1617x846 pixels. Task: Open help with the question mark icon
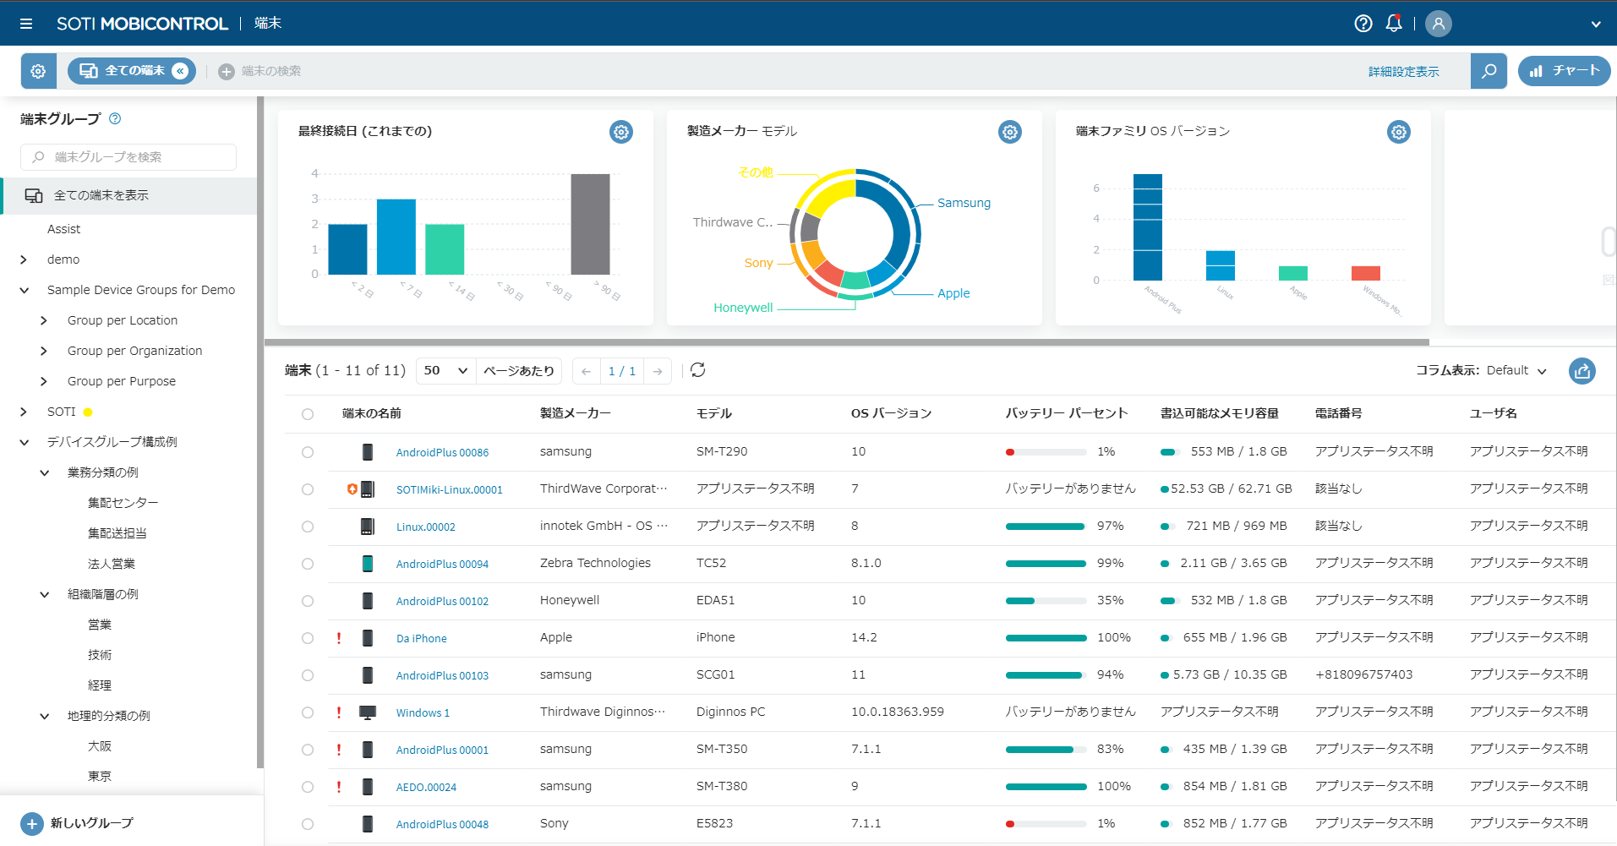click(x=1363, y=23)
